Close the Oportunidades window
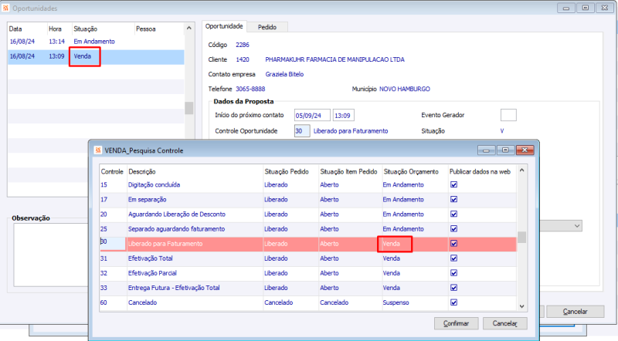This screenshot has width=618, height=341. 605,8
